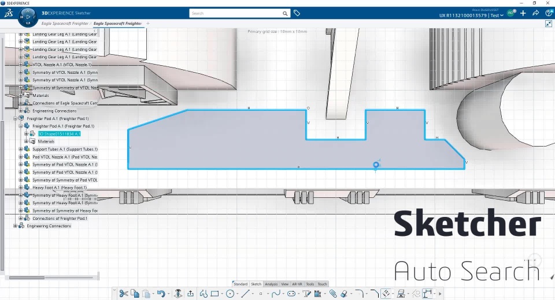The height and width of the screenshot is (300, 555).
Task: Undo the last action
Action: point(161,294)
